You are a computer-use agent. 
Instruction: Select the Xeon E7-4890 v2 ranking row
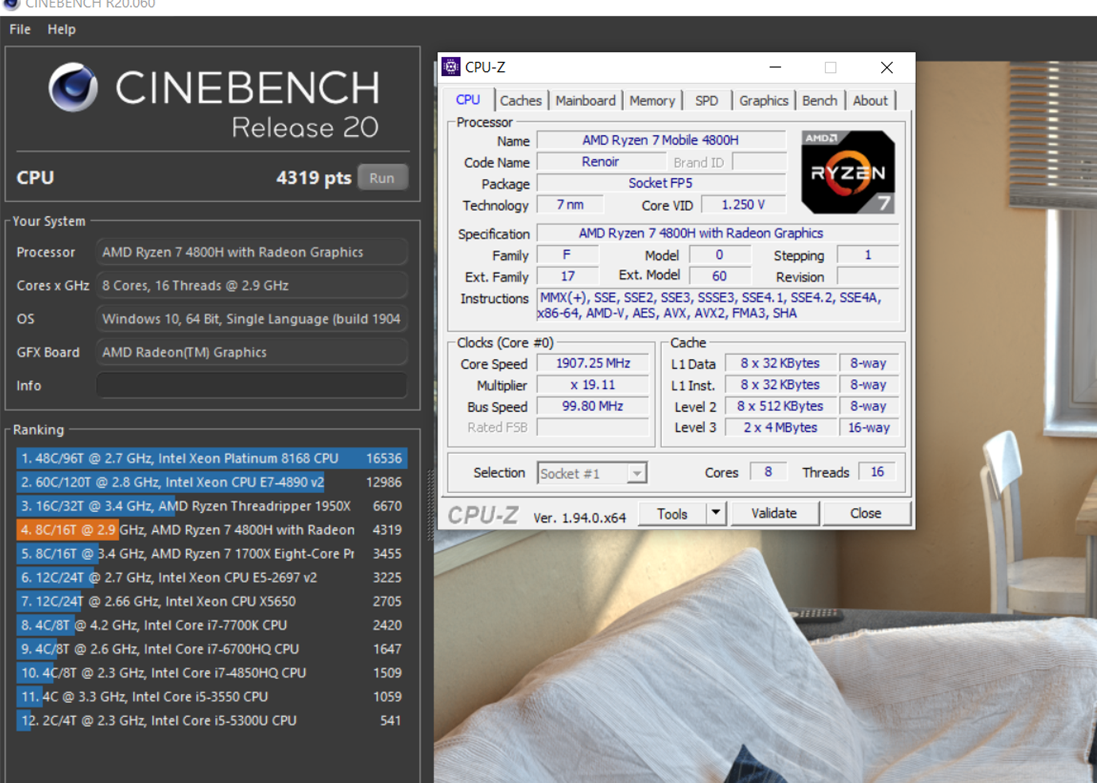pos(211,482)
